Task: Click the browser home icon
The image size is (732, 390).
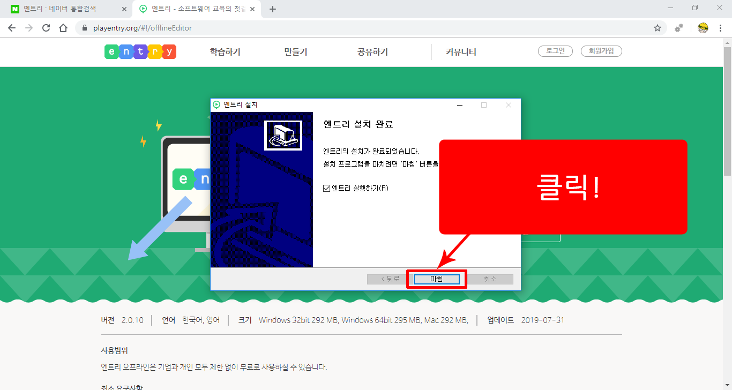Action: pos(63,28)
